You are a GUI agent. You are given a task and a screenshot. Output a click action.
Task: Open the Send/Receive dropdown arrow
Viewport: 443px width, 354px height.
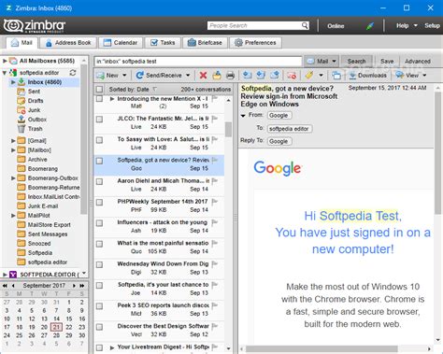click(x=188, y=76)
